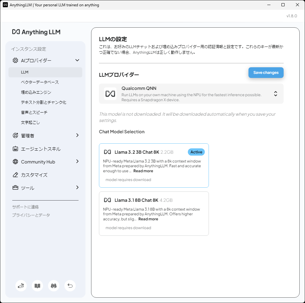Click the カスタマイズ pencil icon

[x=15, y=175]
